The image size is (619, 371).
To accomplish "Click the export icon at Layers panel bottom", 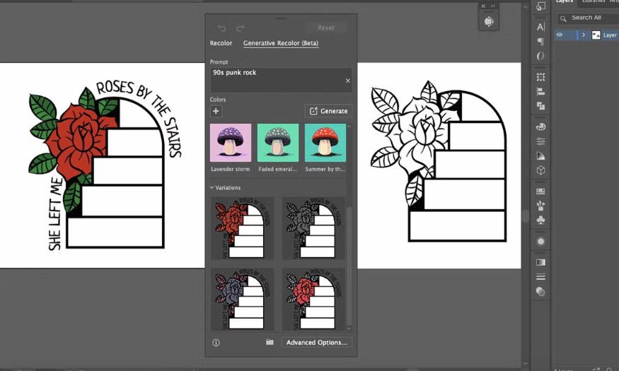I will (596, 369).
